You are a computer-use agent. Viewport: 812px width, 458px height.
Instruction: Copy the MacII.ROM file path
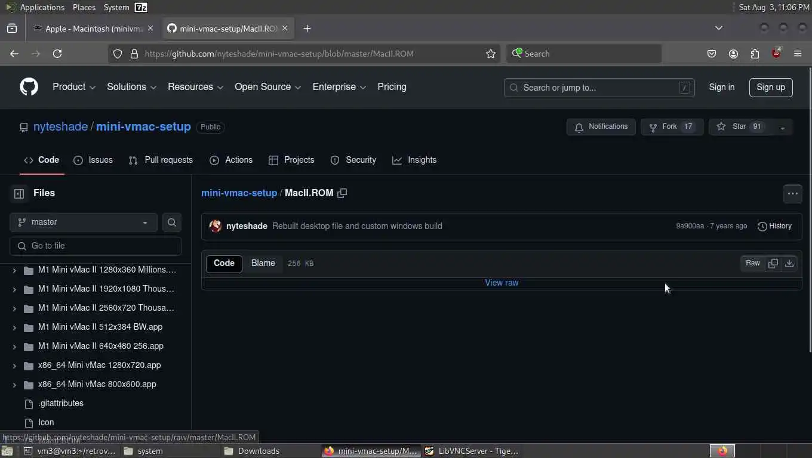pos(342,193)
